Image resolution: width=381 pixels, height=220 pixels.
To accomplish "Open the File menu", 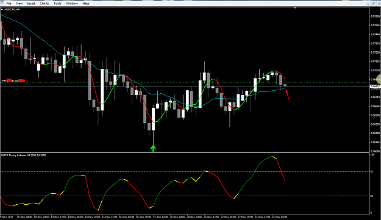I will [x=9, y=4].
